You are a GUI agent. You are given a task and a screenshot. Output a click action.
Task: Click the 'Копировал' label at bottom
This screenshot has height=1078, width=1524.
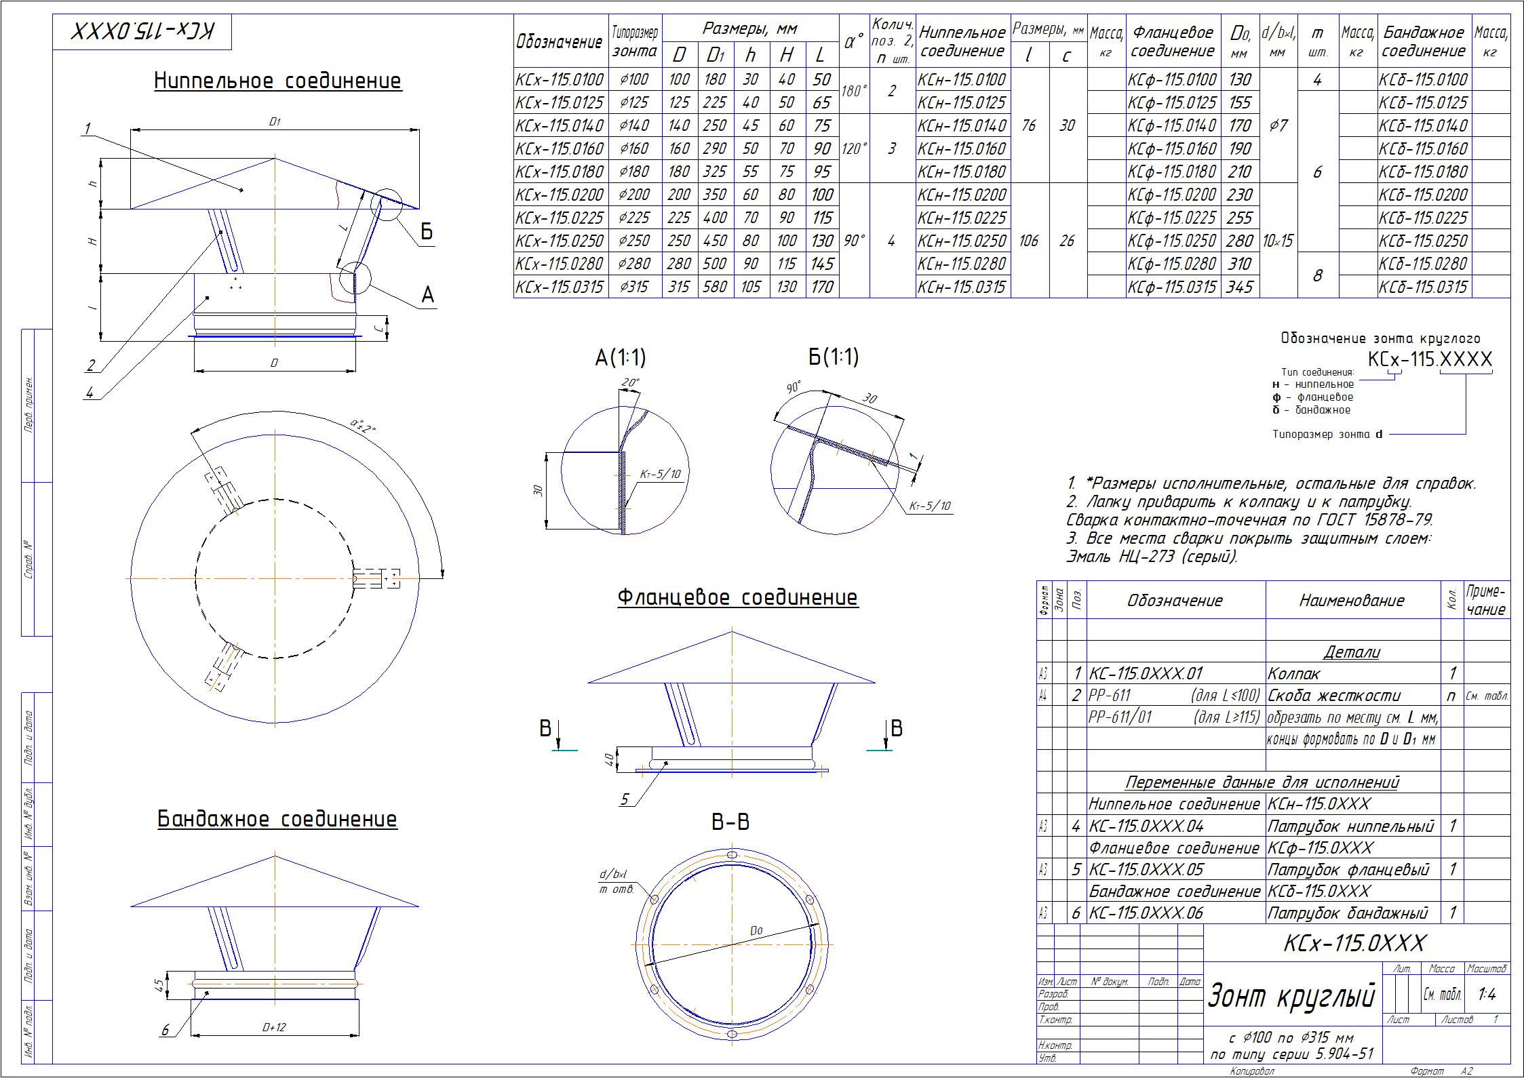(x=1251, y=1071)
